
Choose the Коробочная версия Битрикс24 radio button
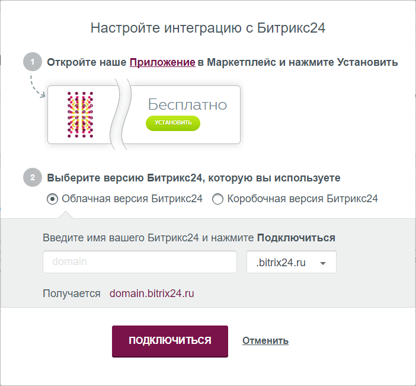217,199
